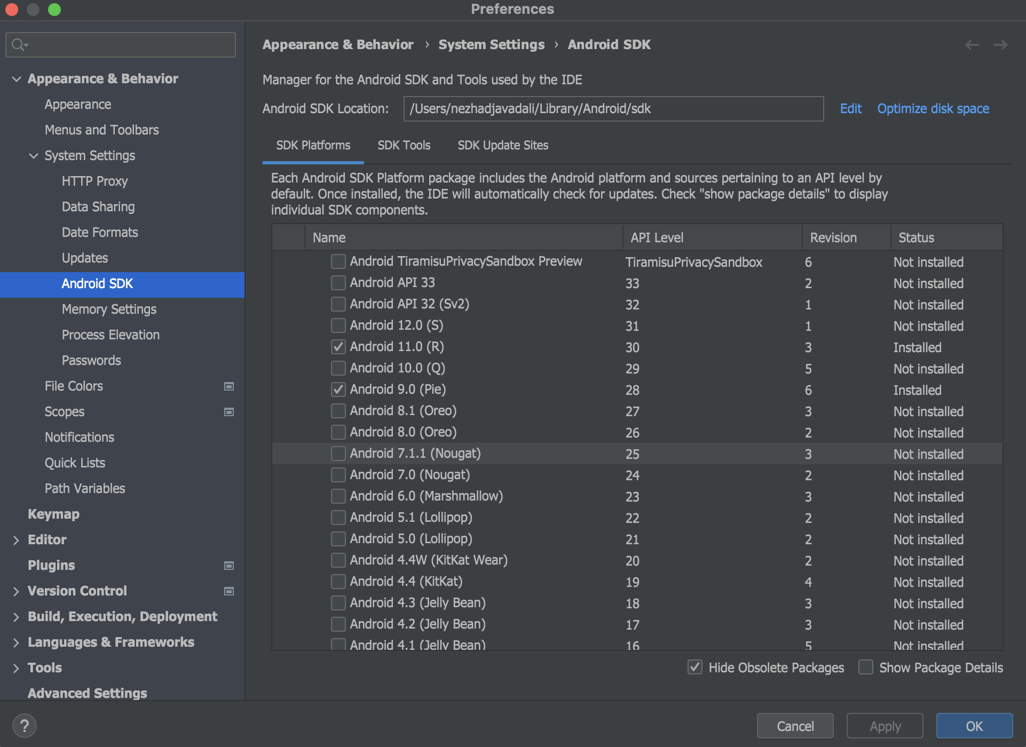Check the Android 6.0 (Marshmallow) checkbox
The width and height of the screenshot is (1026, 747).
point(338,496)
